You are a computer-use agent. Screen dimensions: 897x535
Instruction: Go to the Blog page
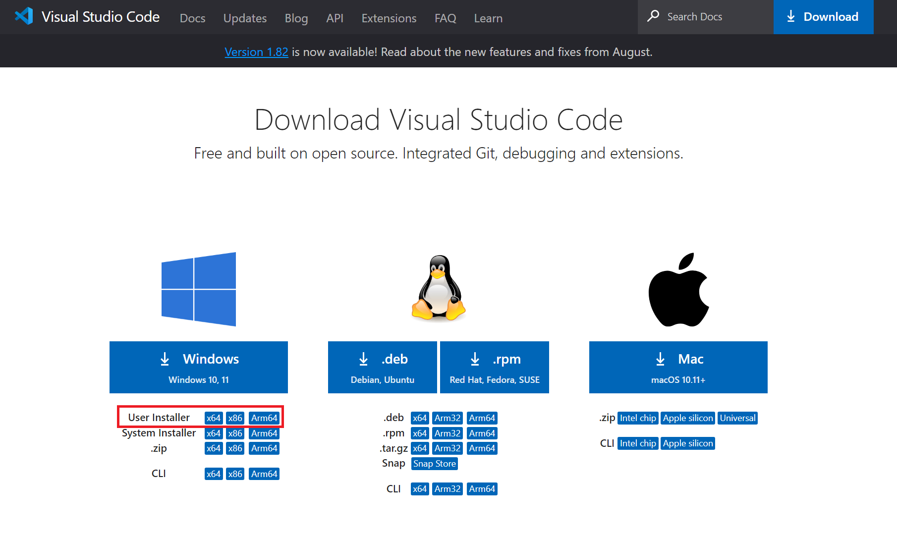point(296,18)
